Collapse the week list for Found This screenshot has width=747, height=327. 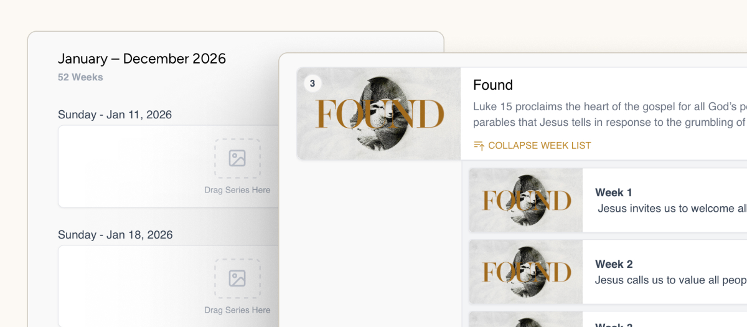coord(539,145)
